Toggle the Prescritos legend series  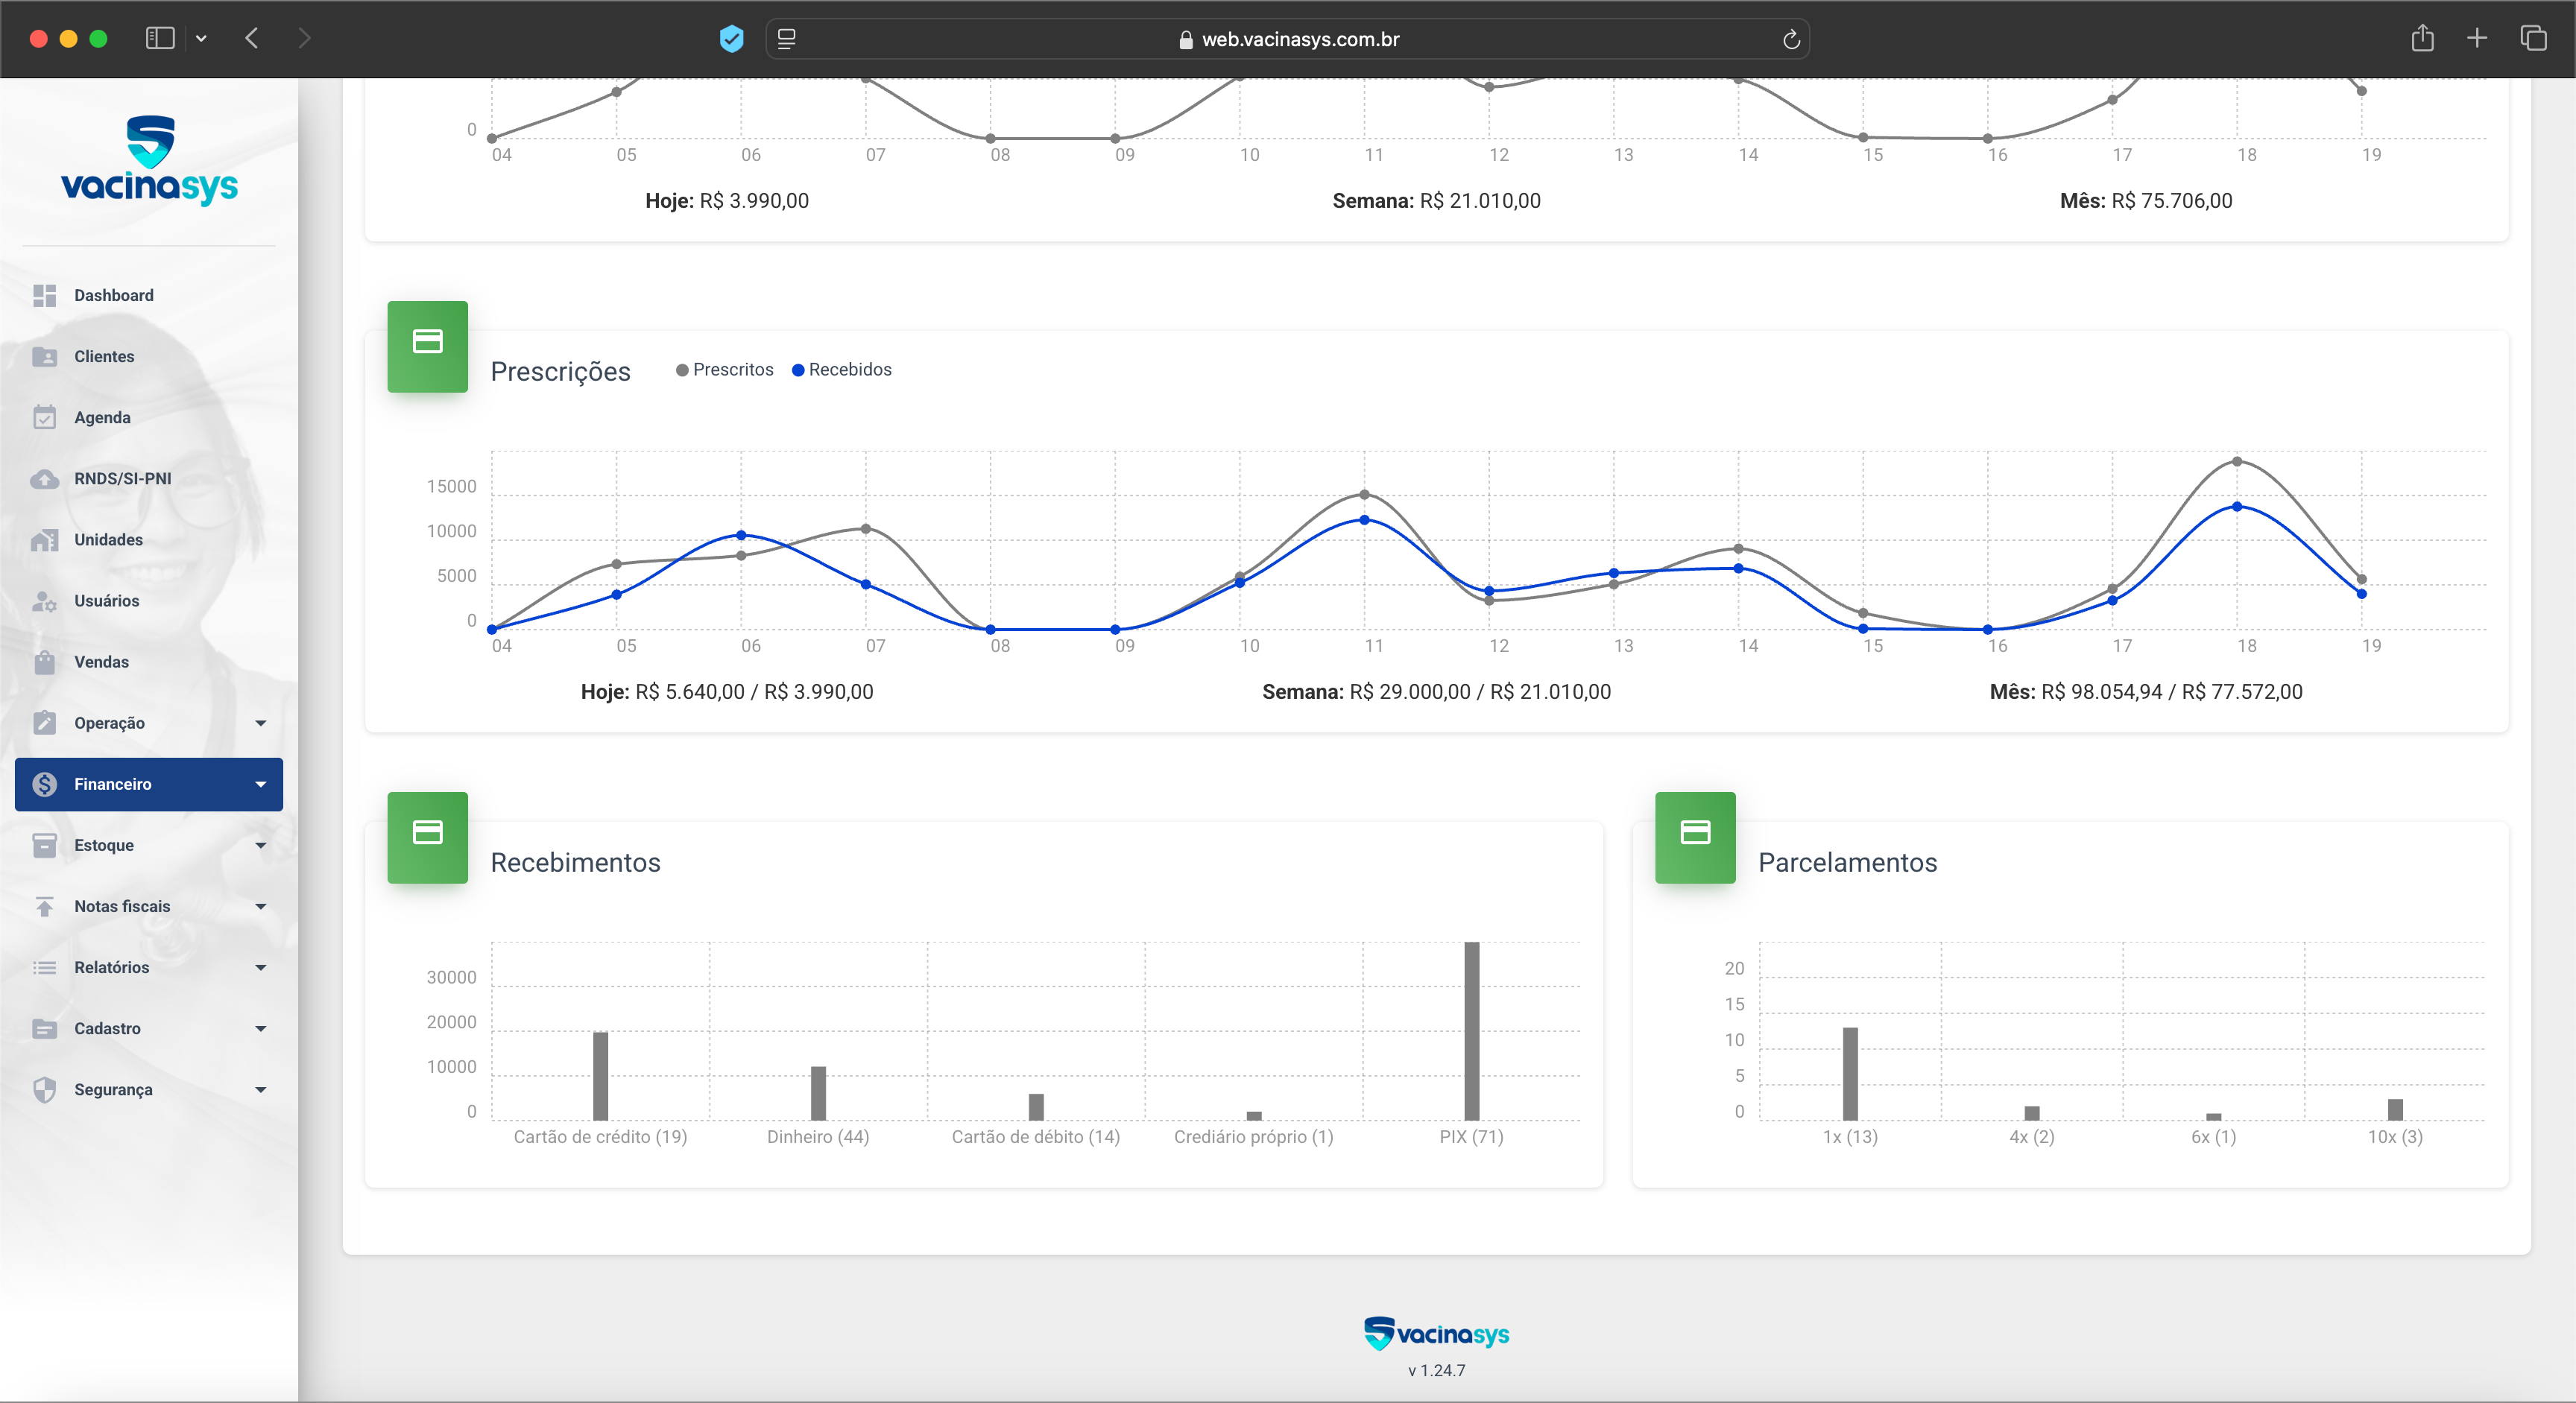coord(725,370)
